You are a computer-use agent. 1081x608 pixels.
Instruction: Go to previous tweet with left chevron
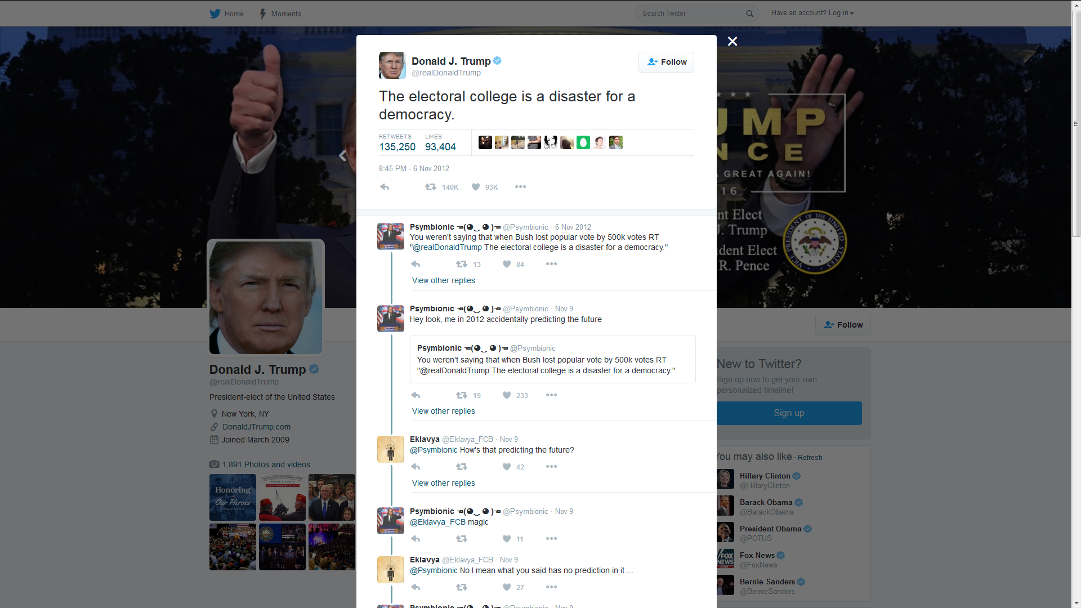[x=342, y=155]
